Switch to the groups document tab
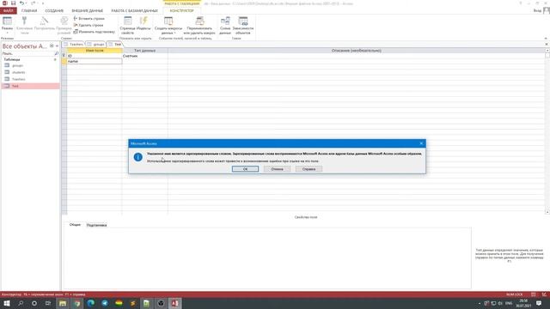The width and height of the screenshot is (550, 309). click(96, 44)
